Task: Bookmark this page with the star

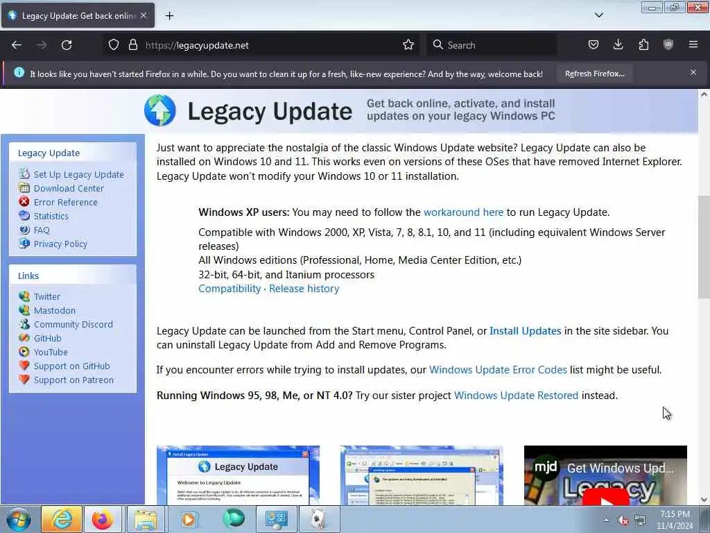Action: click(408, 45)
